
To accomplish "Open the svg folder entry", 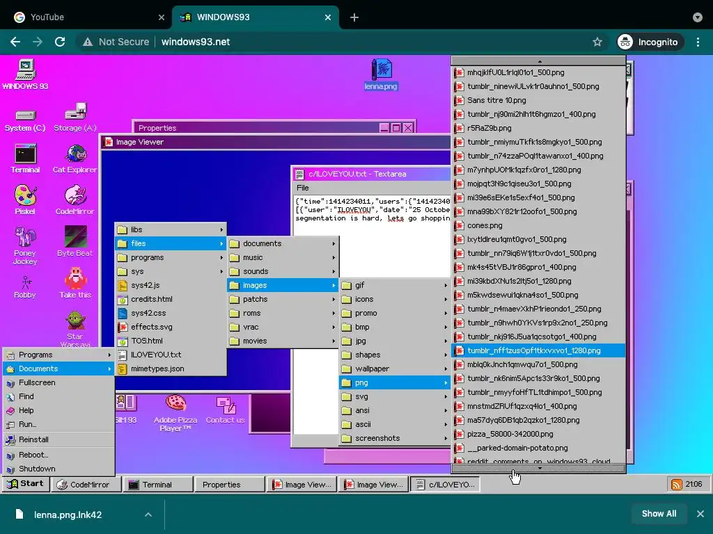I will coord(395,396).
